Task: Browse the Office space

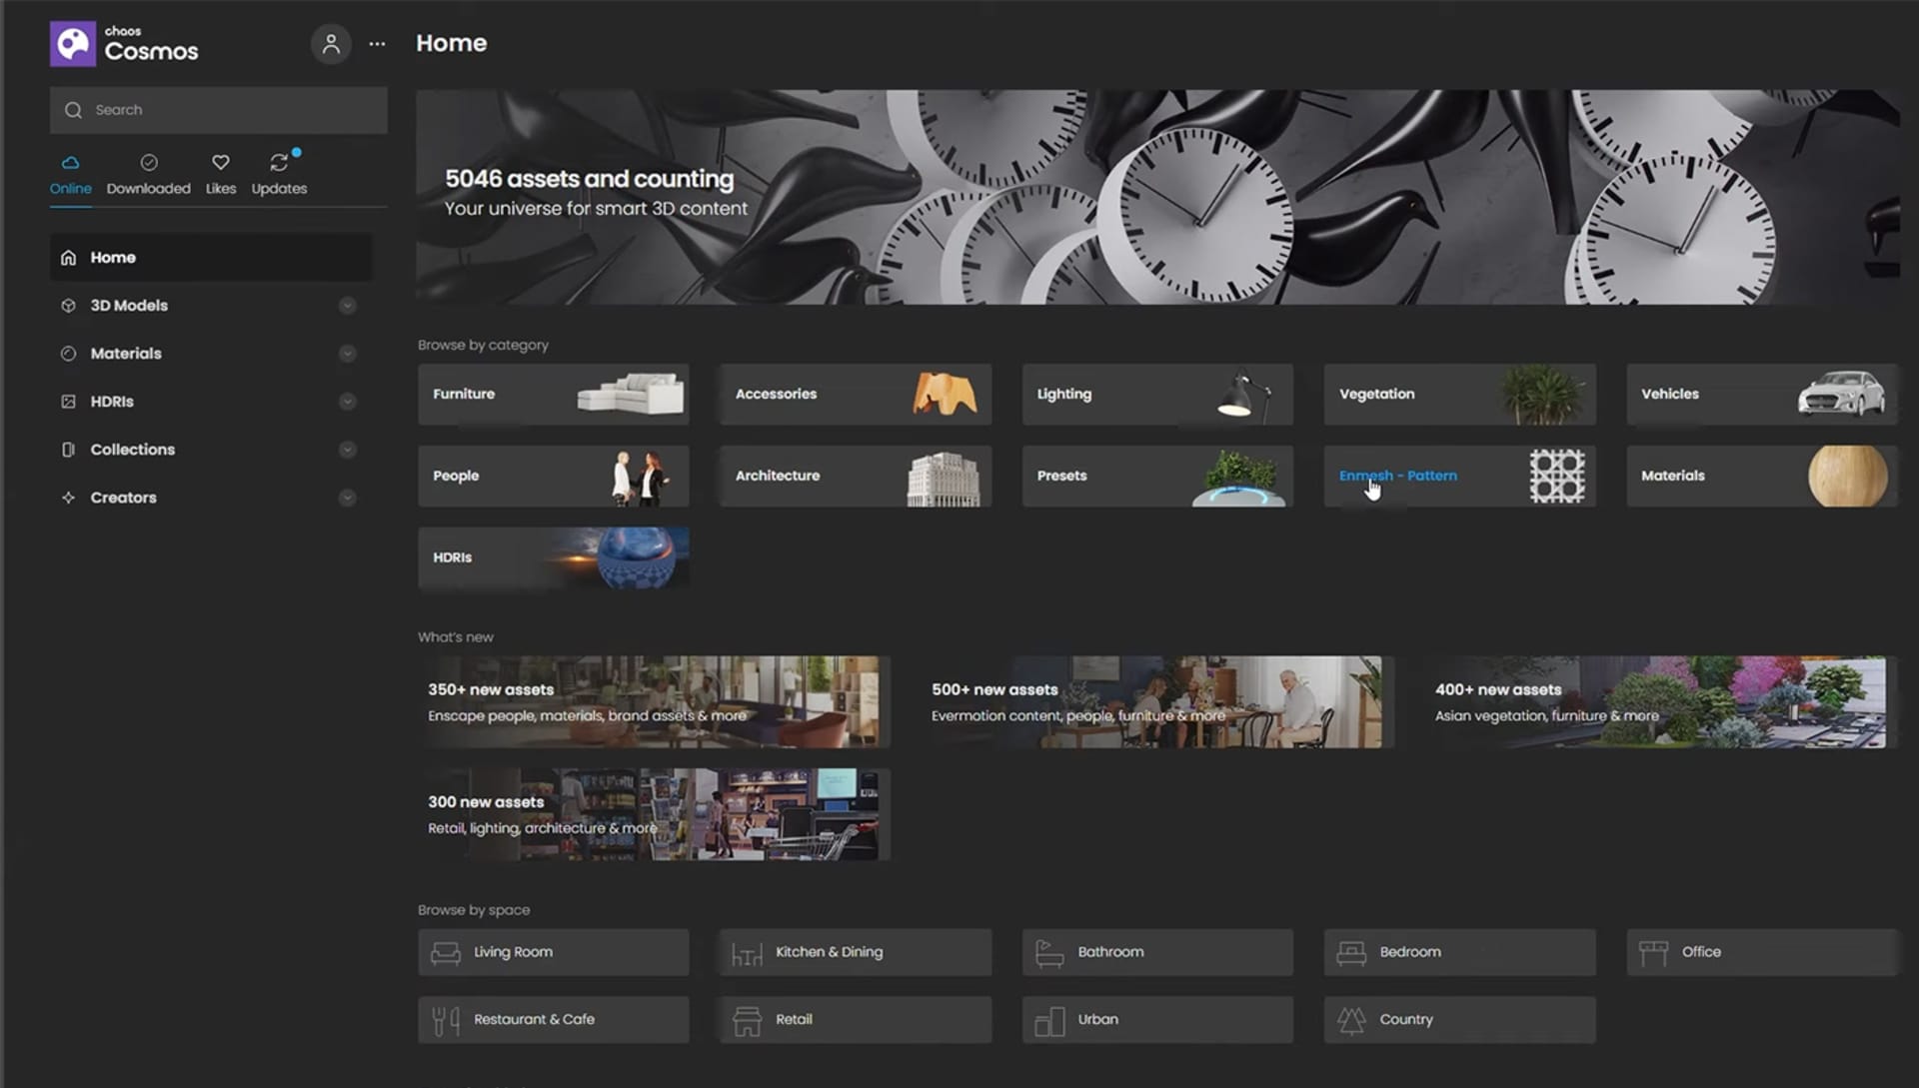Action: coord(1761,953)
